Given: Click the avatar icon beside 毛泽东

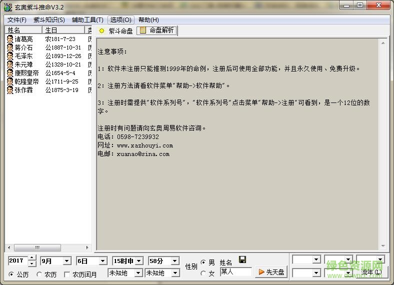Looking at the screenshot, I should 10,56.
